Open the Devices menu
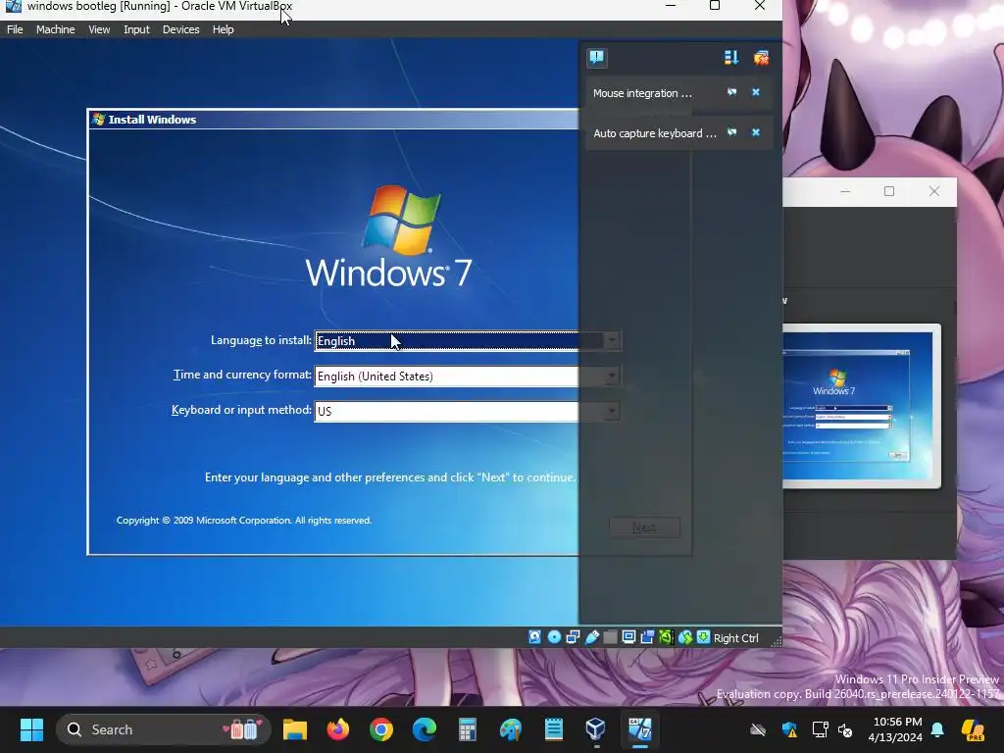The image size is (1004, 753). pyautogui.click(x=180, y=29)
